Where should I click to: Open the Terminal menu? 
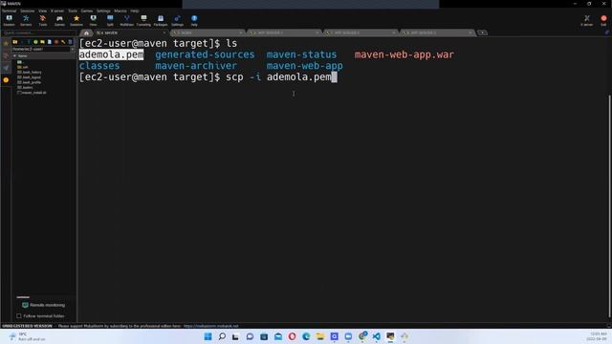point(9,11)
